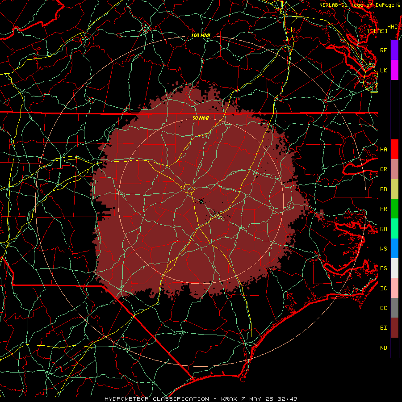Click the 'RF' legend label
Screen dimensions: 402x402
click(383, 50)
